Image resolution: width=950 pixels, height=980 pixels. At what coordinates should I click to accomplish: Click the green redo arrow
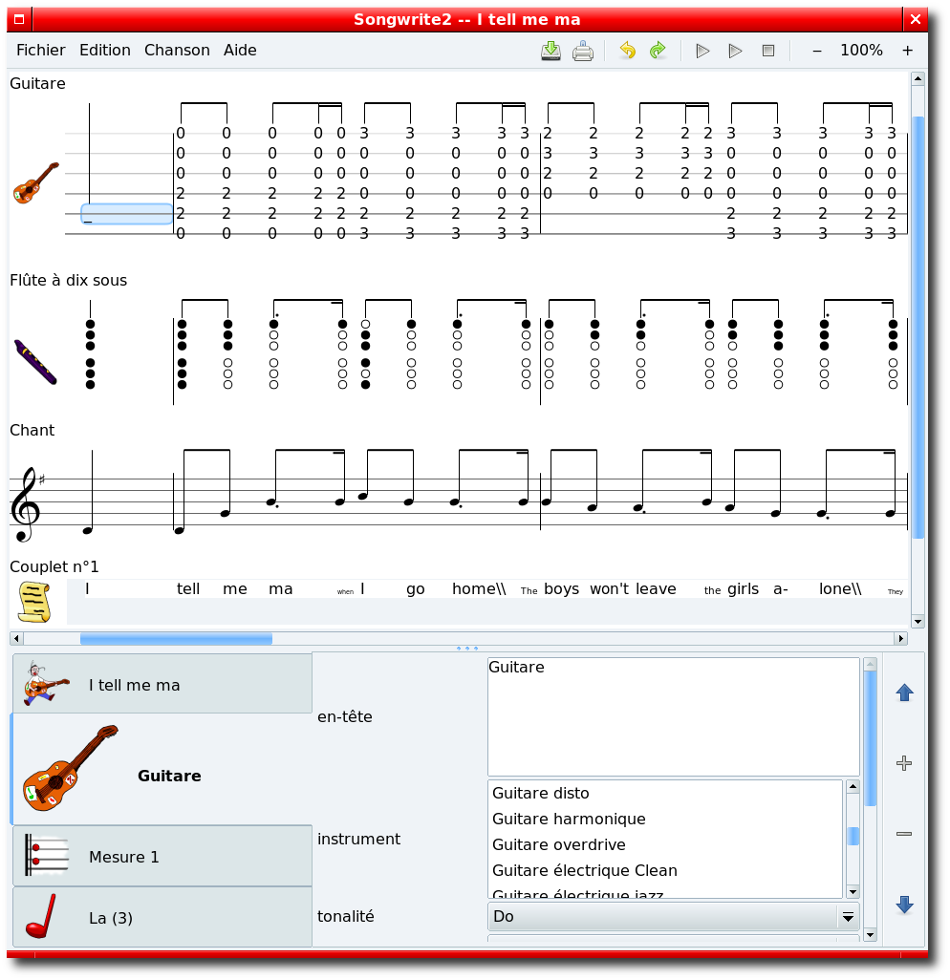pos(658,50)
